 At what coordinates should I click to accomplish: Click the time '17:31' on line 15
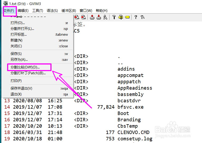55,113
